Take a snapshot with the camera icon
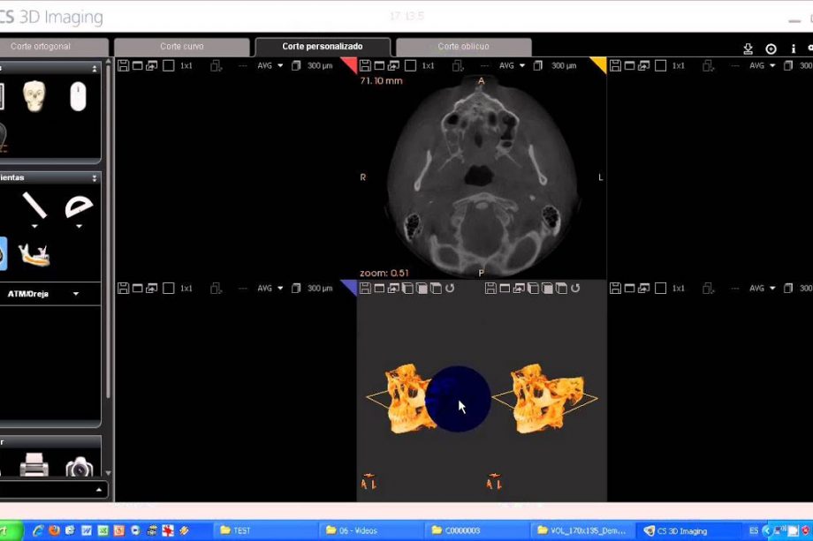 (x=80, y=467)
